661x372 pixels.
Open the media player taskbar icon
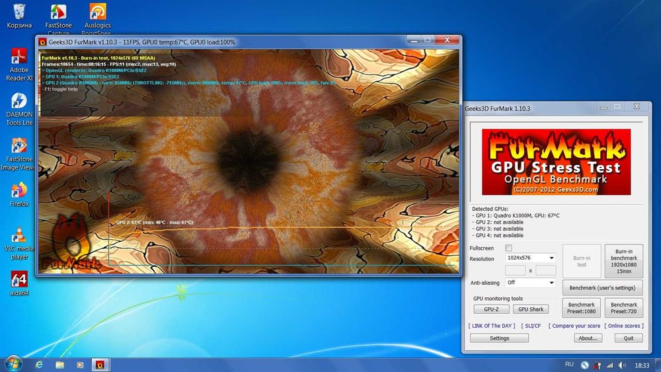(x=80, y=365)
